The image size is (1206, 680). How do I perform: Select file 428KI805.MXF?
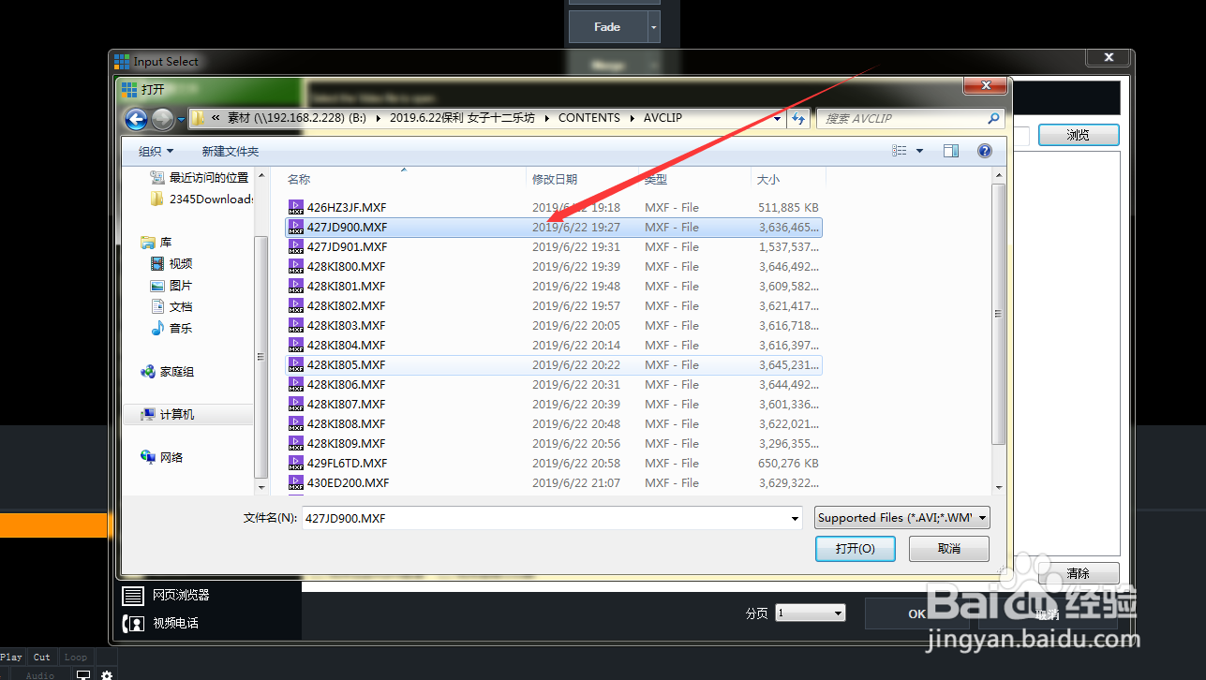point(553,364)
